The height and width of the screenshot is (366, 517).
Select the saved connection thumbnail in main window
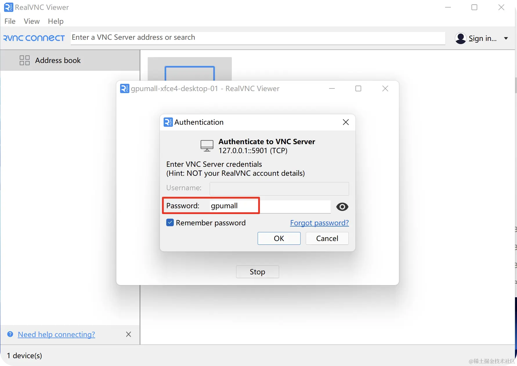tap(190, 69)
